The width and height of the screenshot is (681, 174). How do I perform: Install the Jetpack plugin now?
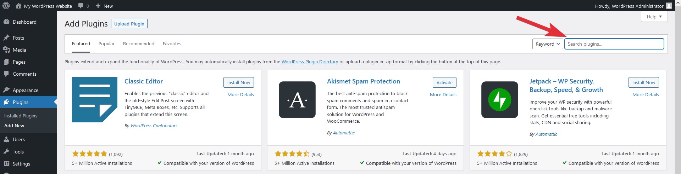point(644,82)
